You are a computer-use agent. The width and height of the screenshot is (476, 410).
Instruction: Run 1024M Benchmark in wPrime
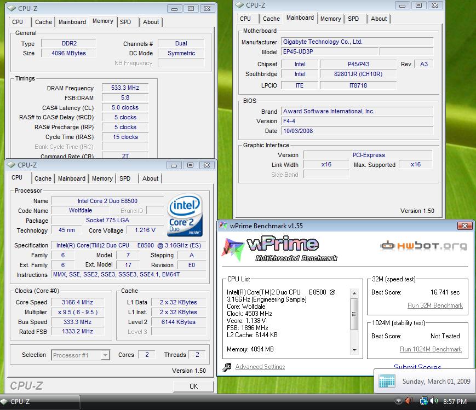click(431, 349)
